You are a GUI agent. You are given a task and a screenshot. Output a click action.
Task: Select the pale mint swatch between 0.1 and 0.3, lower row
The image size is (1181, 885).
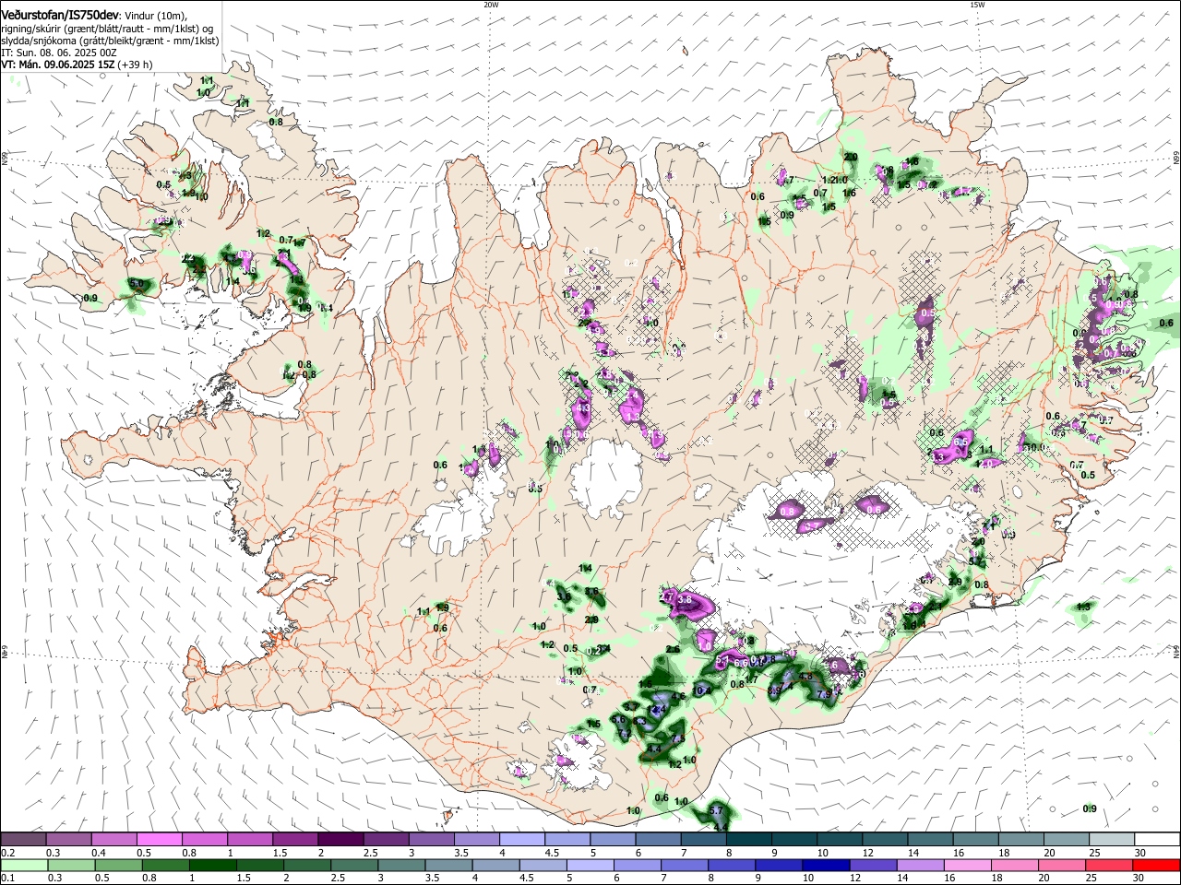point(24,865)
